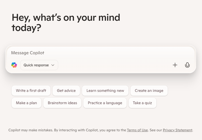Pick the Practice a language chip

click(105, 103)
